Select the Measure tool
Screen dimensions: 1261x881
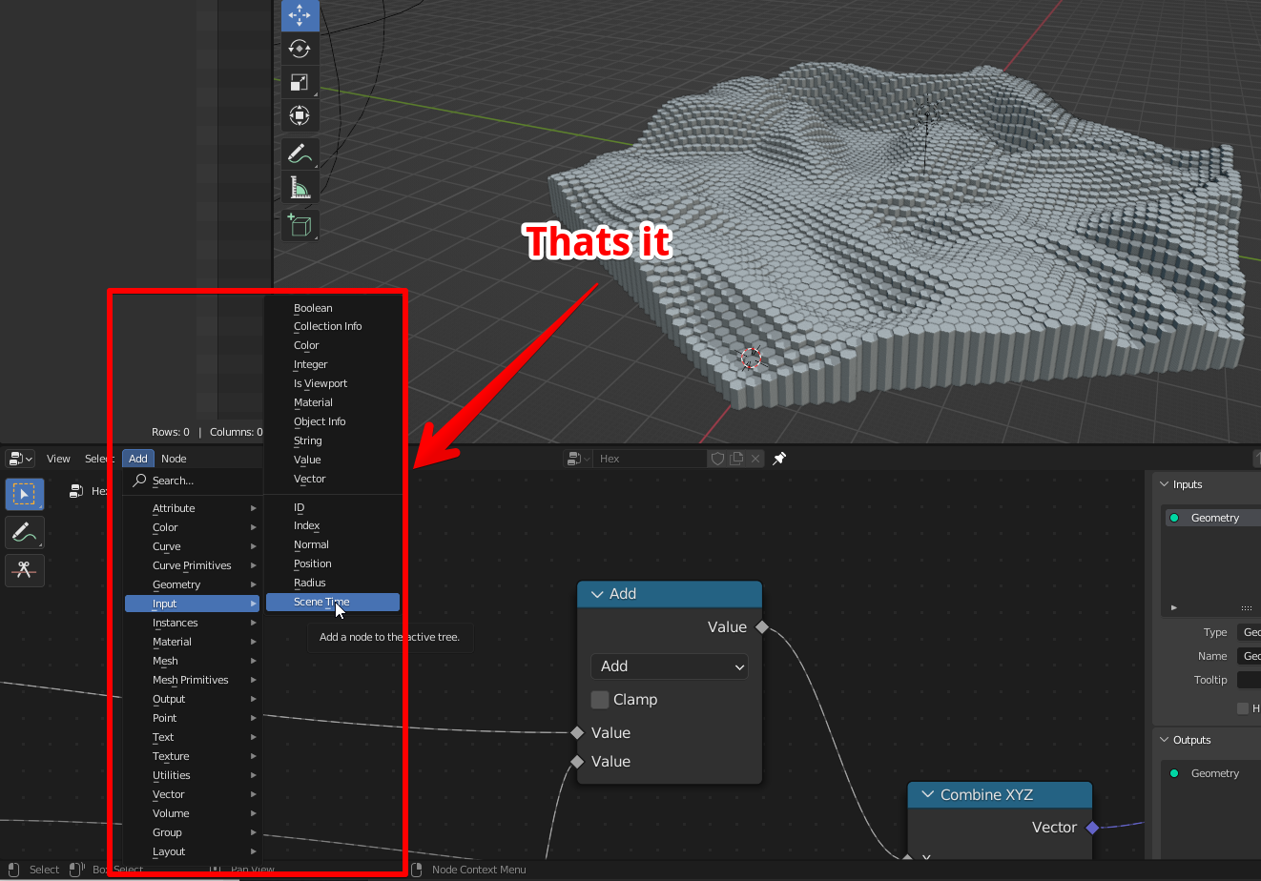pyautogui.click(x=299, y=187)
